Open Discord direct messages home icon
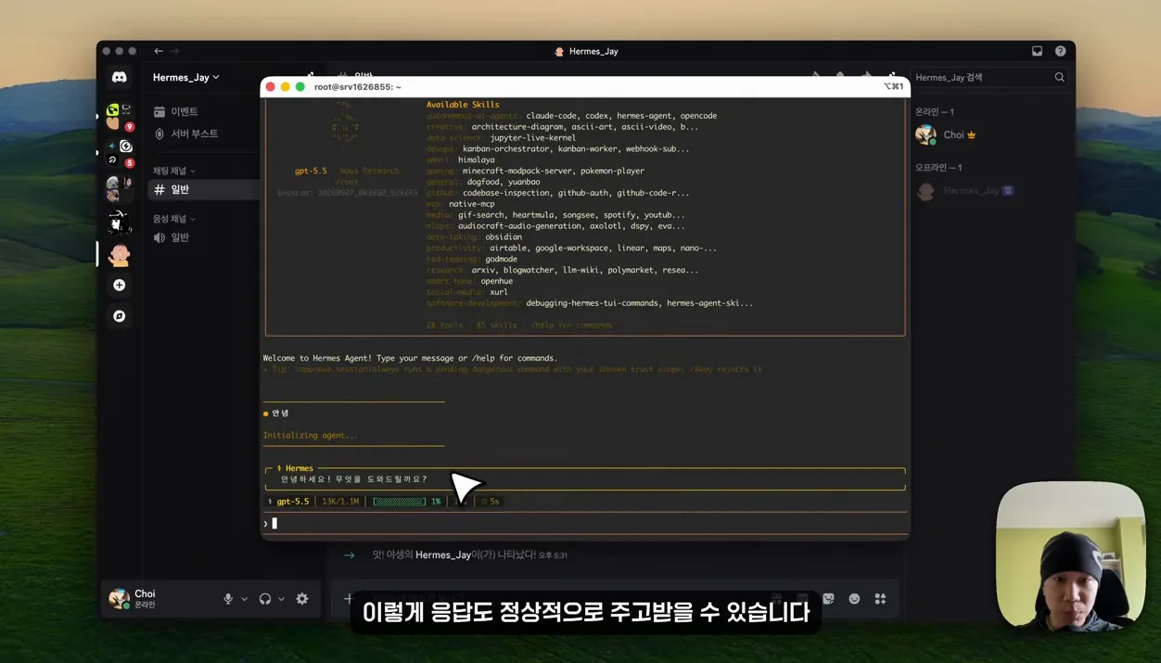Image resolution: width=1161 pixels, height=663 pixels. (x=119, y=78)
